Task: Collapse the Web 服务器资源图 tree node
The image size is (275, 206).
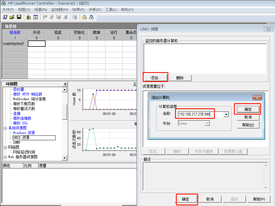Action: [x=5, y=157]
